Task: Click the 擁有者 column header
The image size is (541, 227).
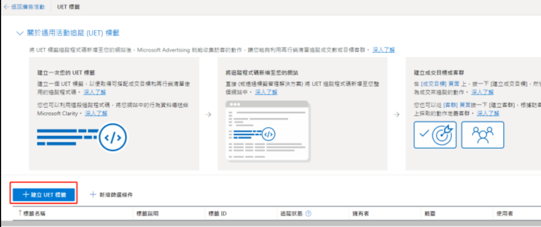Action: tap(361, 213)
